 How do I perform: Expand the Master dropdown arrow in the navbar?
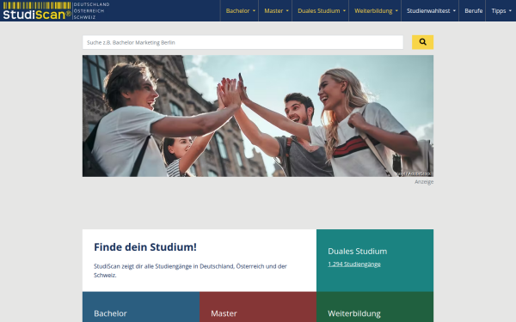tap(287, 11)
